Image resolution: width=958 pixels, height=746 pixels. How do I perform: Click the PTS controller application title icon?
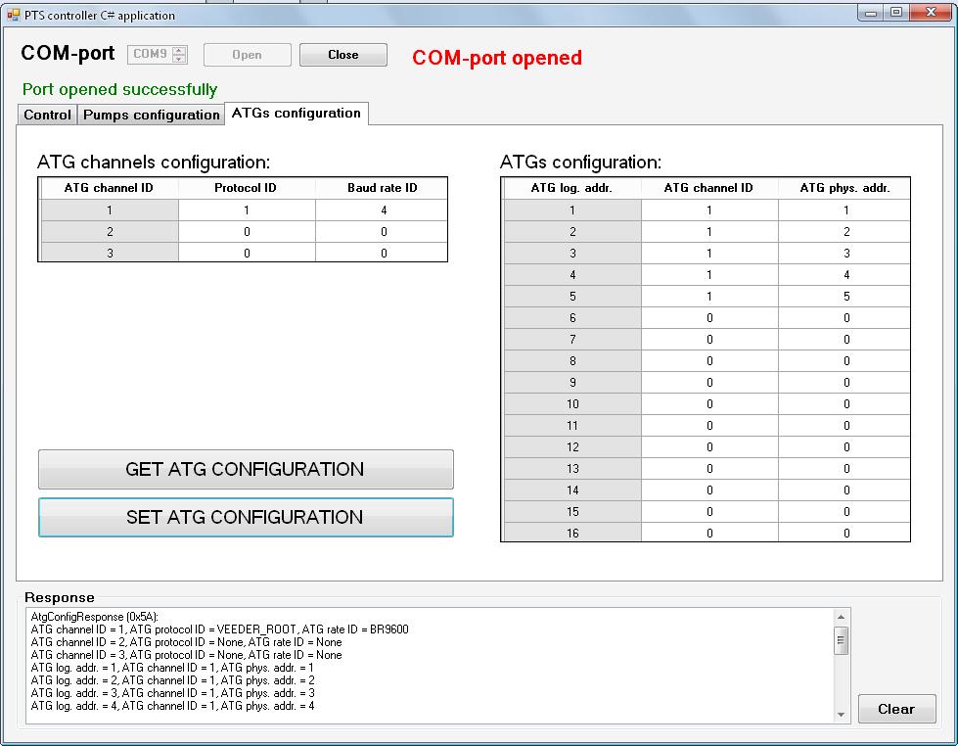pyautogui.click(x=14, y=15)
